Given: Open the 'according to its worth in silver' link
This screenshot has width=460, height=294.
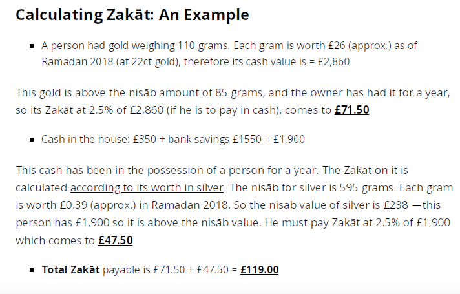Looking at the screenshot, I should [147, 188].
